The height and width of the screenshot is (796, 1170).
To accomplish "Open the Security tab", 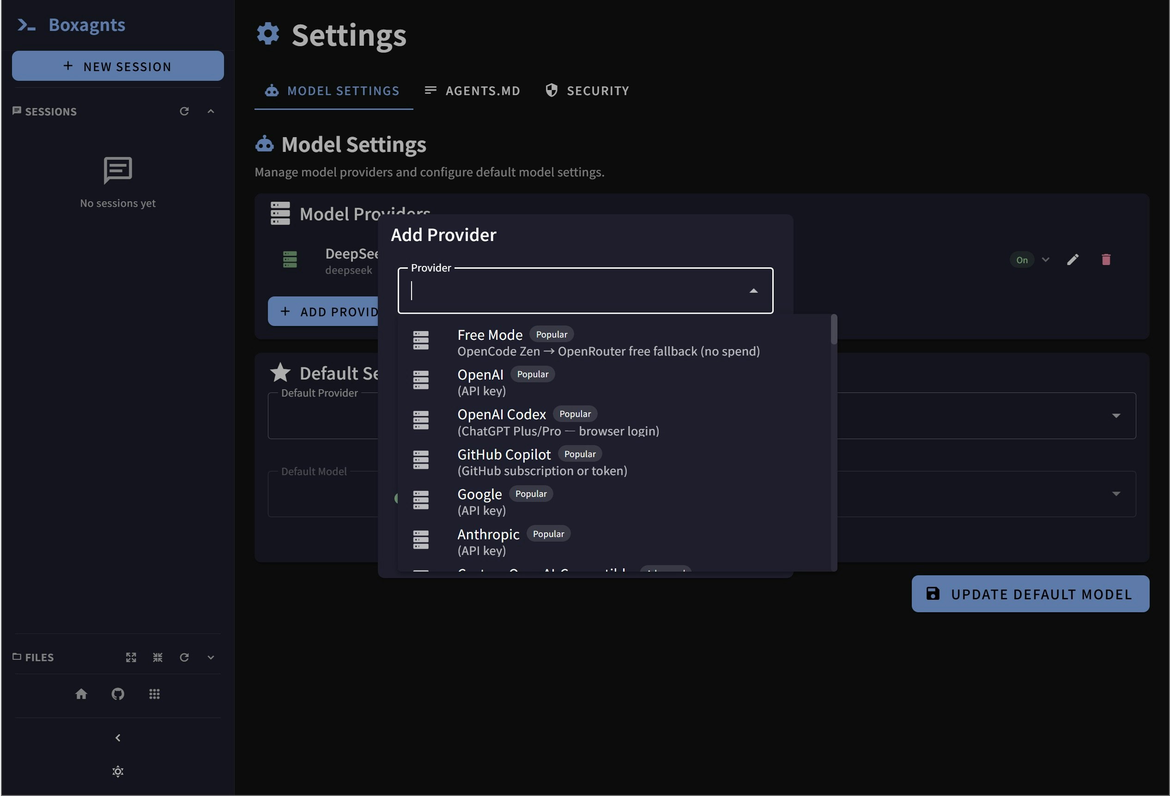I will (587, 90).
